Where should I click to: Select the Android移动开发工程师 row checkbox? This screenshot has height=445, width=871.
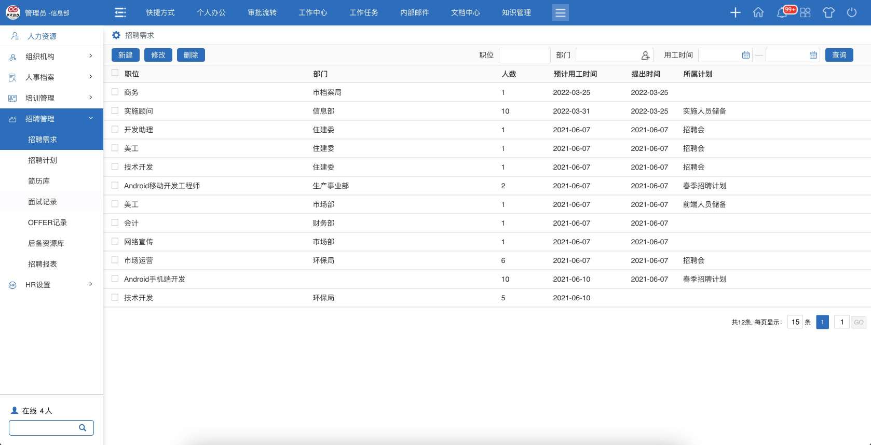coord(115,185)
